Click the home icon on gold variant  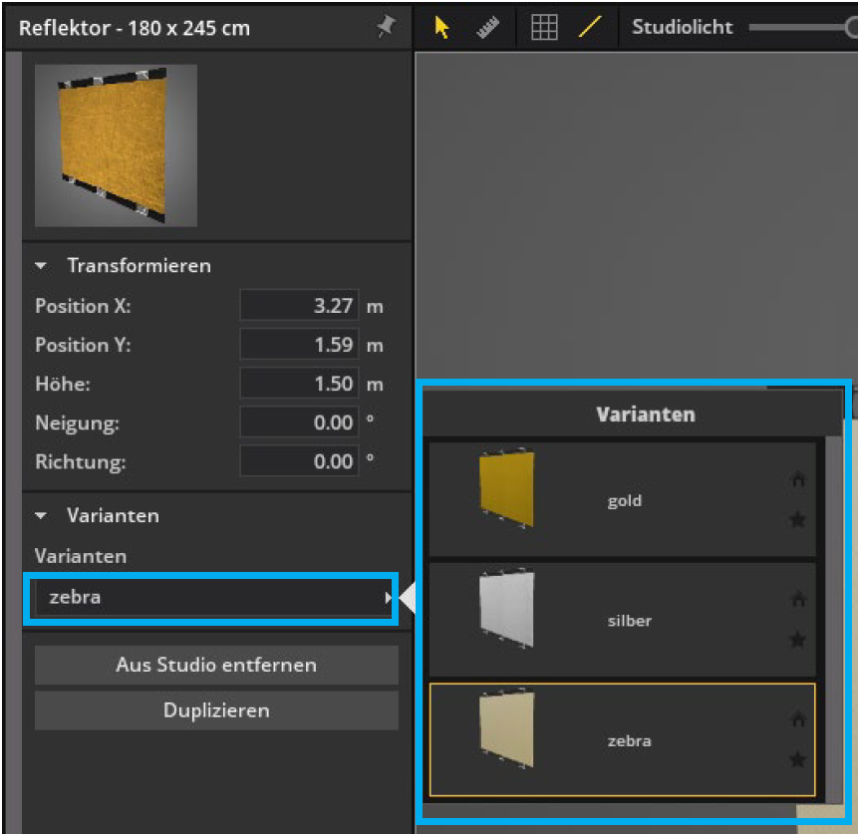click(x=797, y=480)
